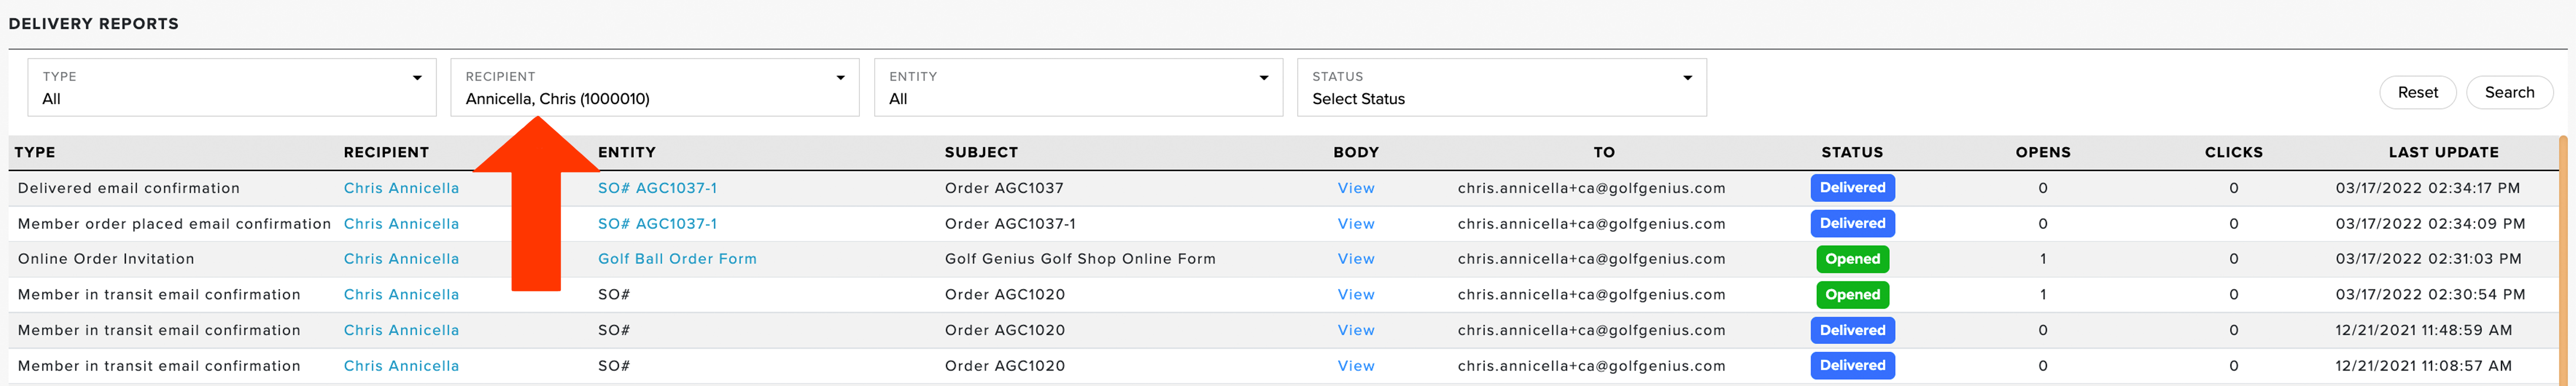Open the Recipient filter dropdown
2576x386 pixels.
click(655, 87)
